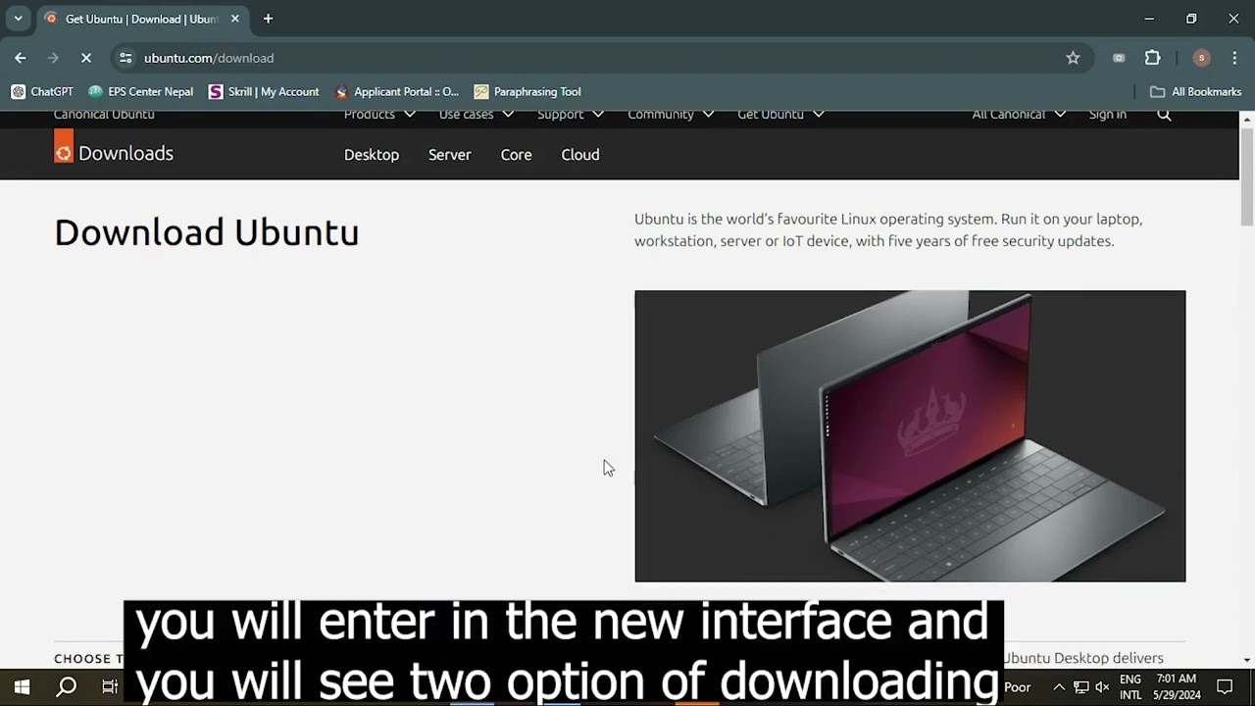Screen dimensions: 1255x706
Task: Click the muted volume tray icon
Action: 1102,687
